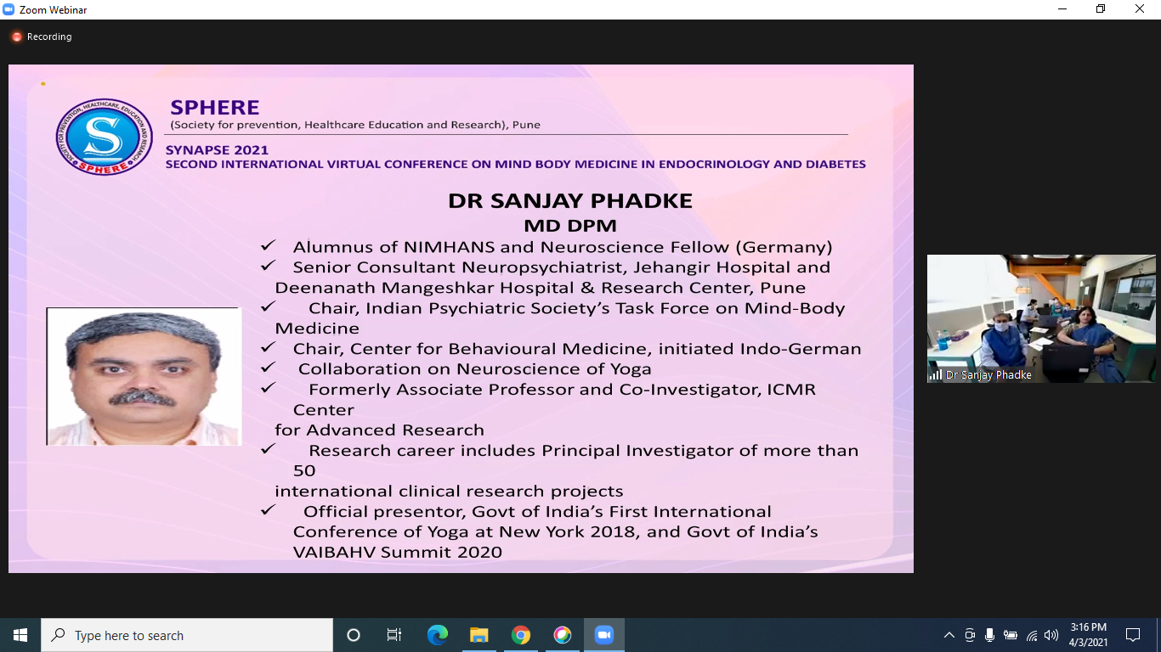This screenshot has height=652, width=1161.
Task: Click the camera-in-use icon in system tray
Action: [x=970, y=635]
